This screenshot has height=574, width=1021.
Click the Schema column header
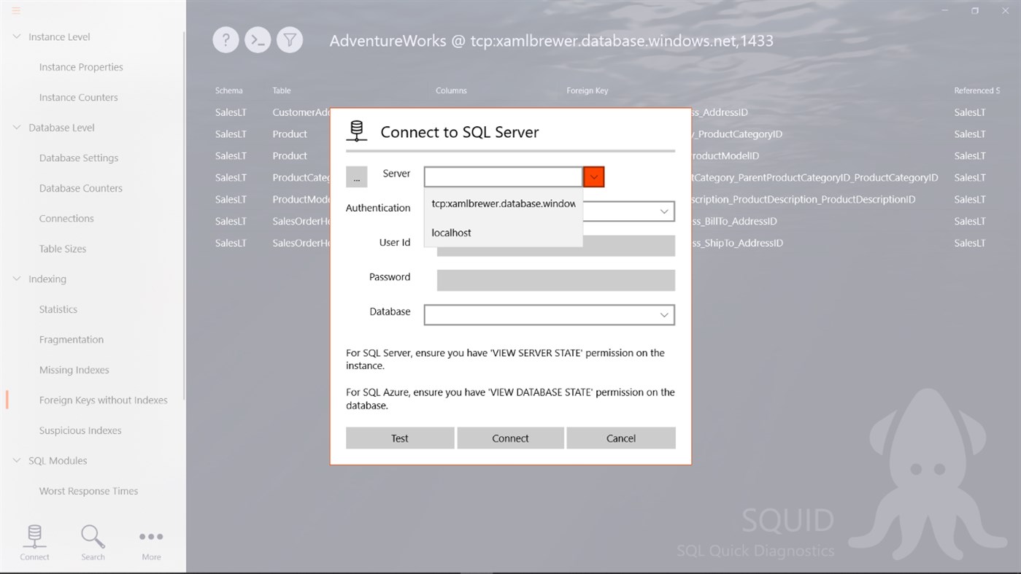point(228,90)
